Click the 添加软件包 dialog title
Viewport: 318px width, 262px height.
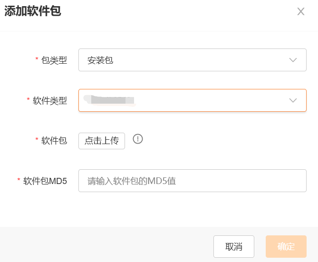33,11
